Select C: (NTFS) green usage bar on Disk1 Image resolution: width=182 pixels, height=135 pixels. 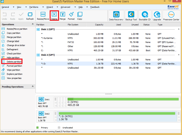[x=123, y=99]
